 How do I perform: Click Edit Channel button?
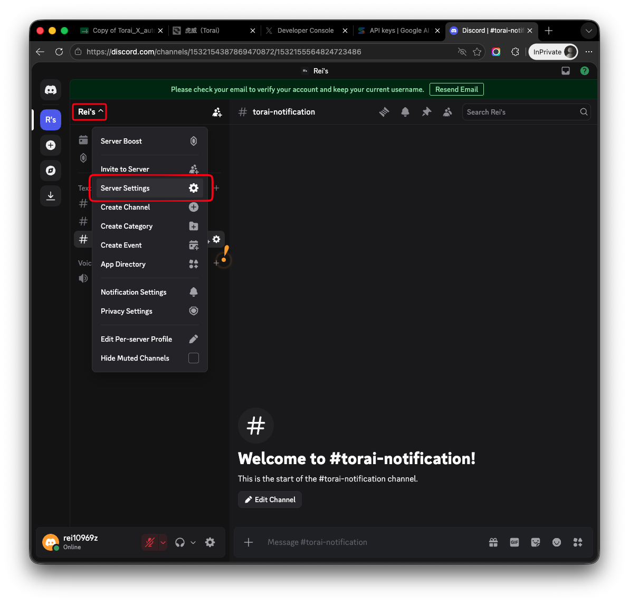[x=270, y=500]
